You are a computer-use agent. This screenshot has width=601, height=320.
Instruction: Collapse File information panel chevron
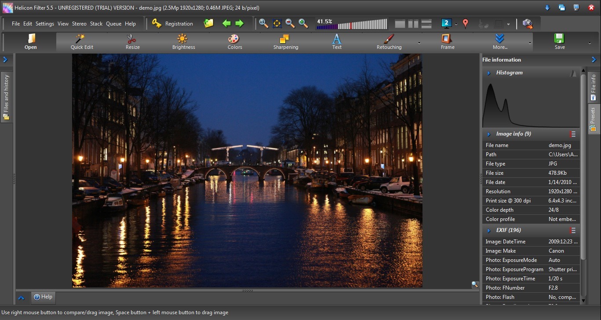[594, 59]
